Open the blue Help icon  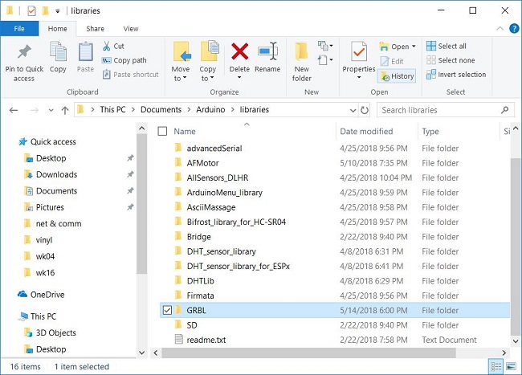pyautogui.click(x=514, y=29)
